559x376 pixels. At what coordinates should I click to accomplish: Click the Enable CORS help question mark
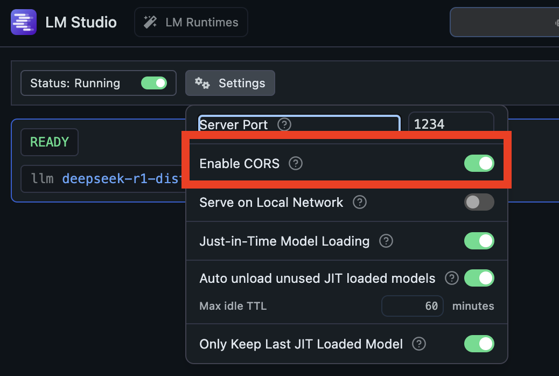point(295,163)
